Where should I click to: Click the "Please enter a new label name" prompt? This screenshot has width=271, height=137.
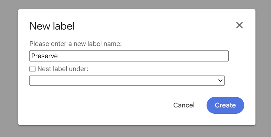(76, 44)
